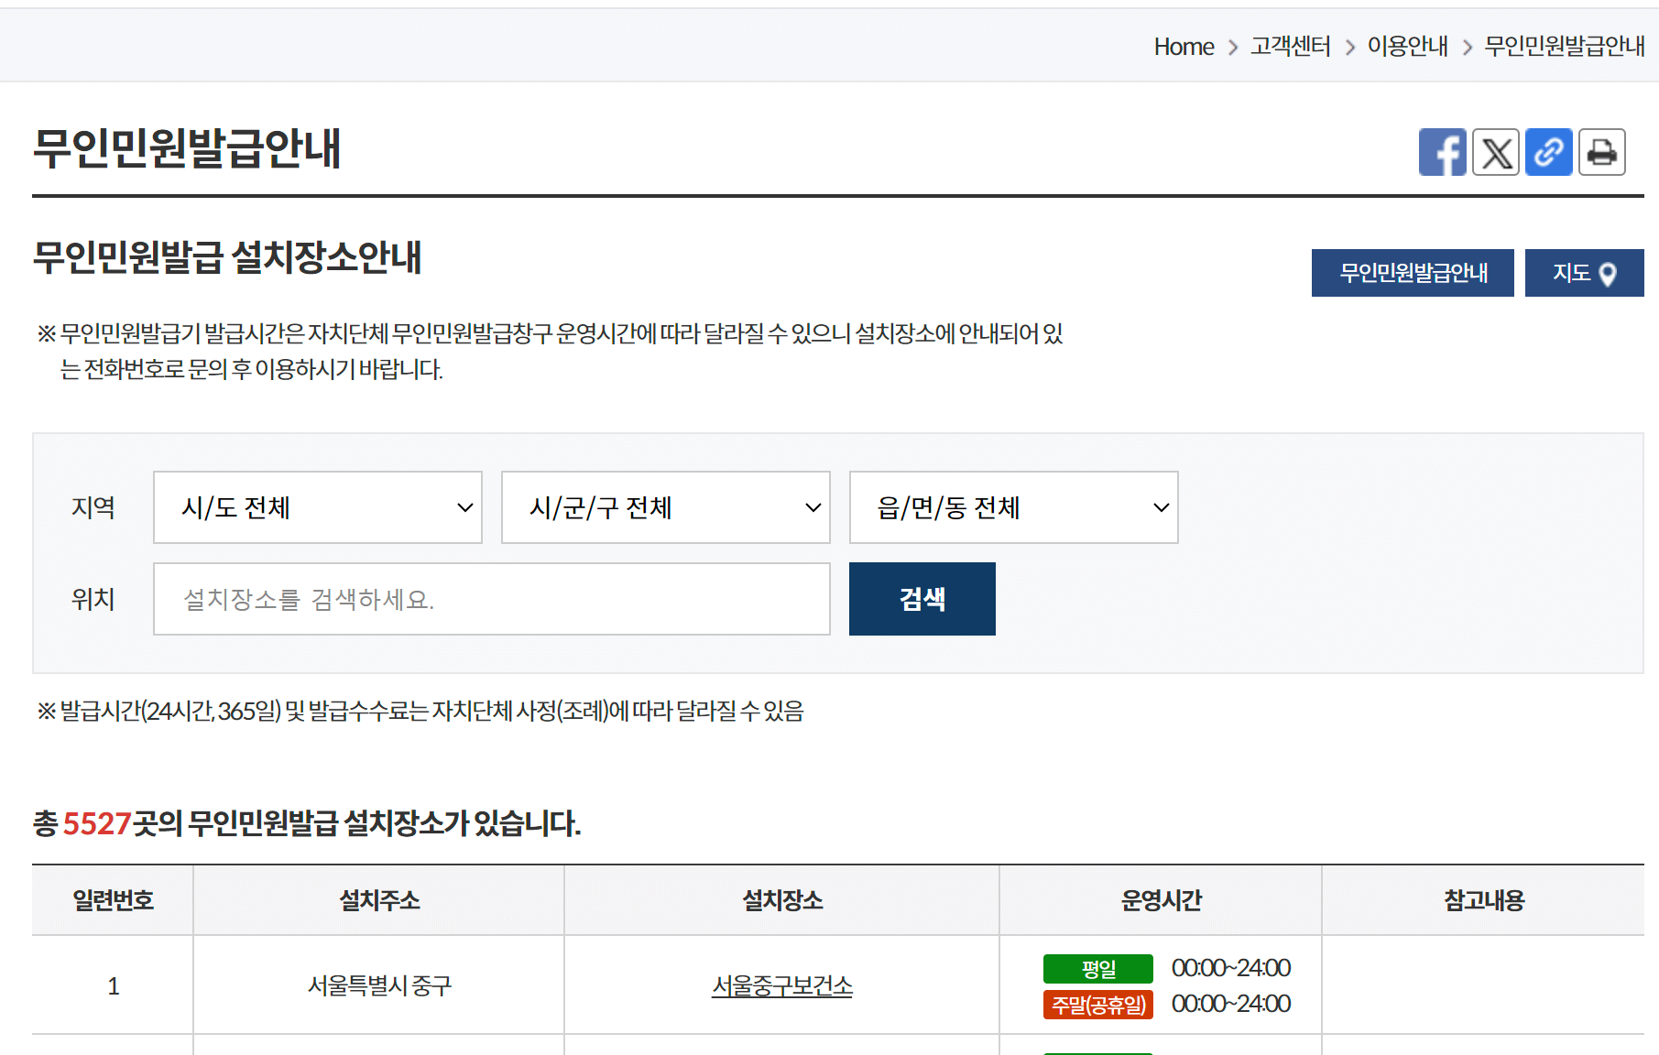Expand the 읍/면/동 전체 dropdown

click(1013, 507)
